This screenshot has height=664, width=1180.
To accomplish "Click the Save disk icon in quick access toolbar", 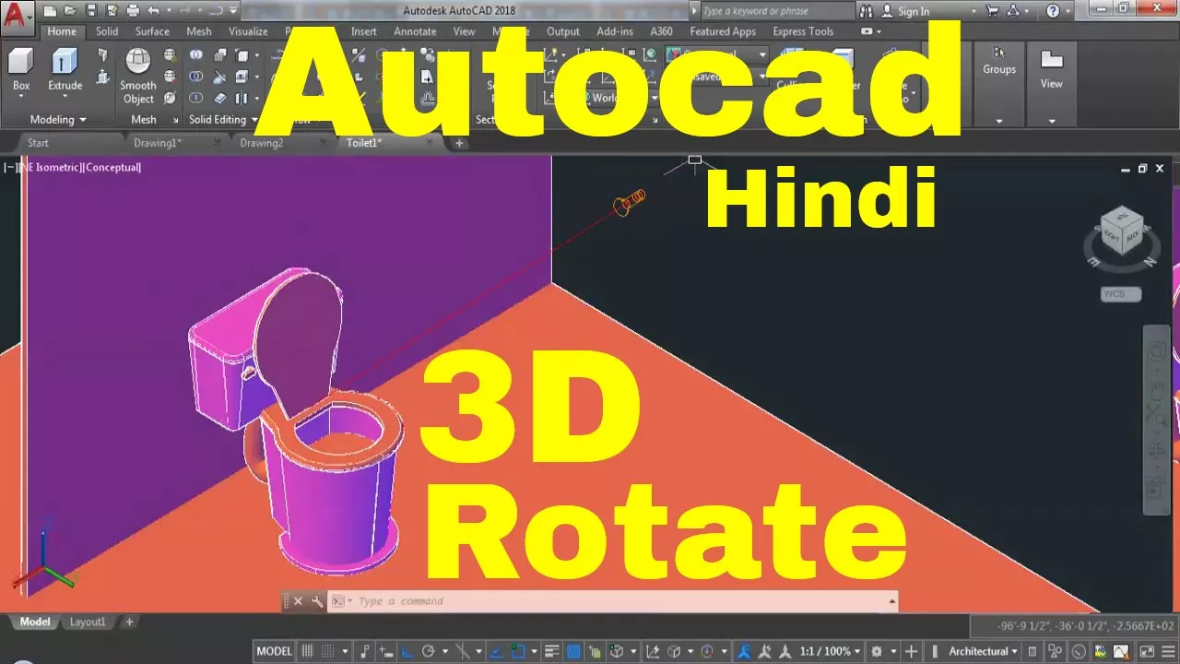I will click(x=91, y=11).
